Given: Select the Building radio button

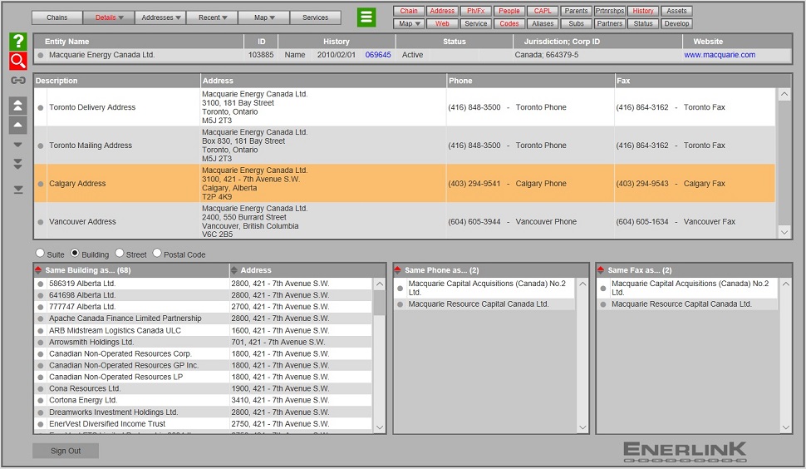Looking at the screenshot, I should pos(75,253).
